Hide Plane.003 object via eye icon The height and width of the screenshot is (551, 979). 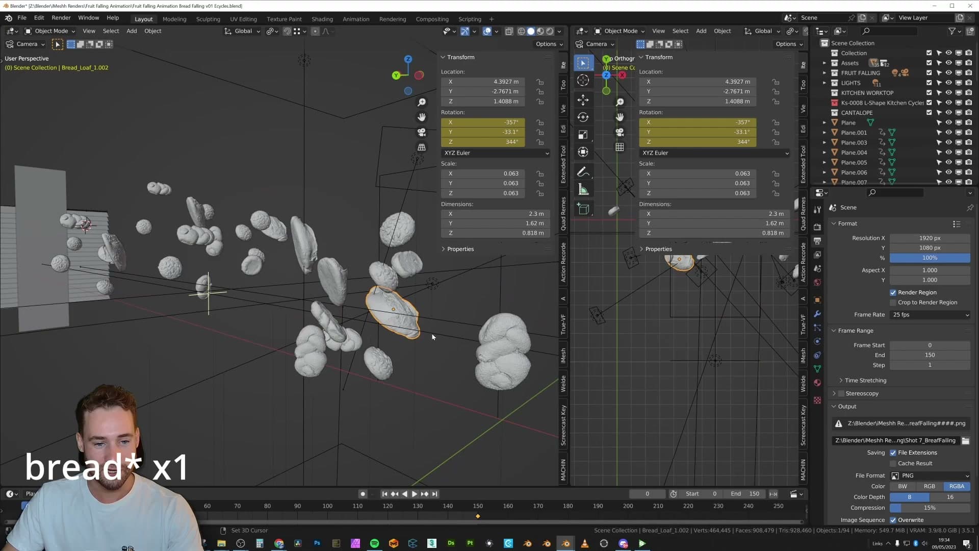[x=948, y=142]
